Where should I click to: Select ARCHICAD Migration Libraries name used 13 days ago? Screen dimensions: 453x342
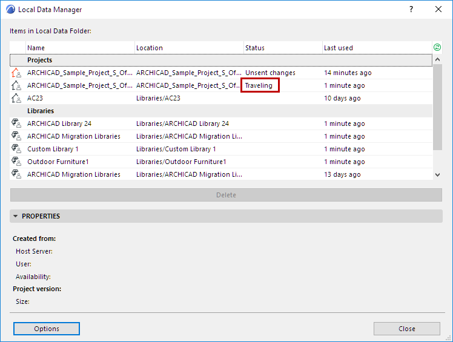coord(74,174)
